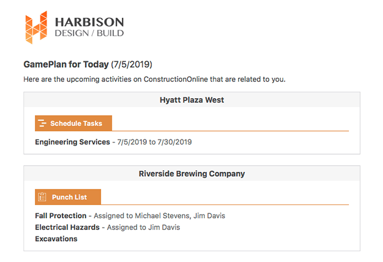Viewport: 383px width, 262px height.
Task: Click the HARBISON company name text
Action: (89, 22)
